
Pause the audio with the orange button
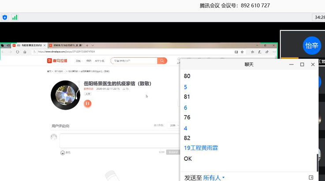(x=88, y=103)
